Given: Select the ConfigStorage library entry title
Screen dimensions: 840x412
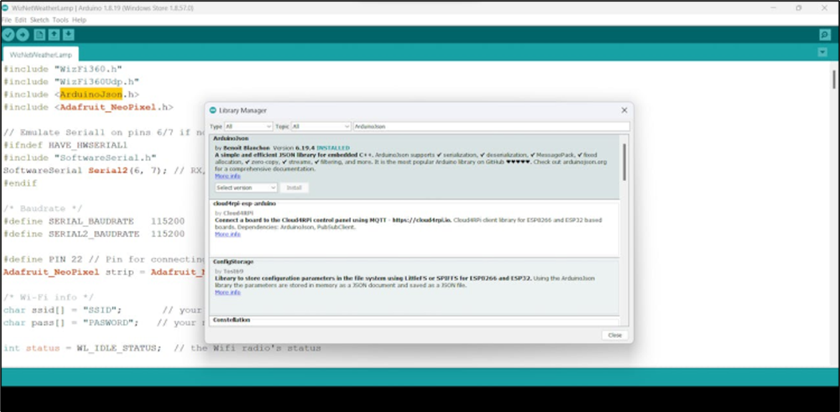Looking at the screenshot, I should click(233, 262).
